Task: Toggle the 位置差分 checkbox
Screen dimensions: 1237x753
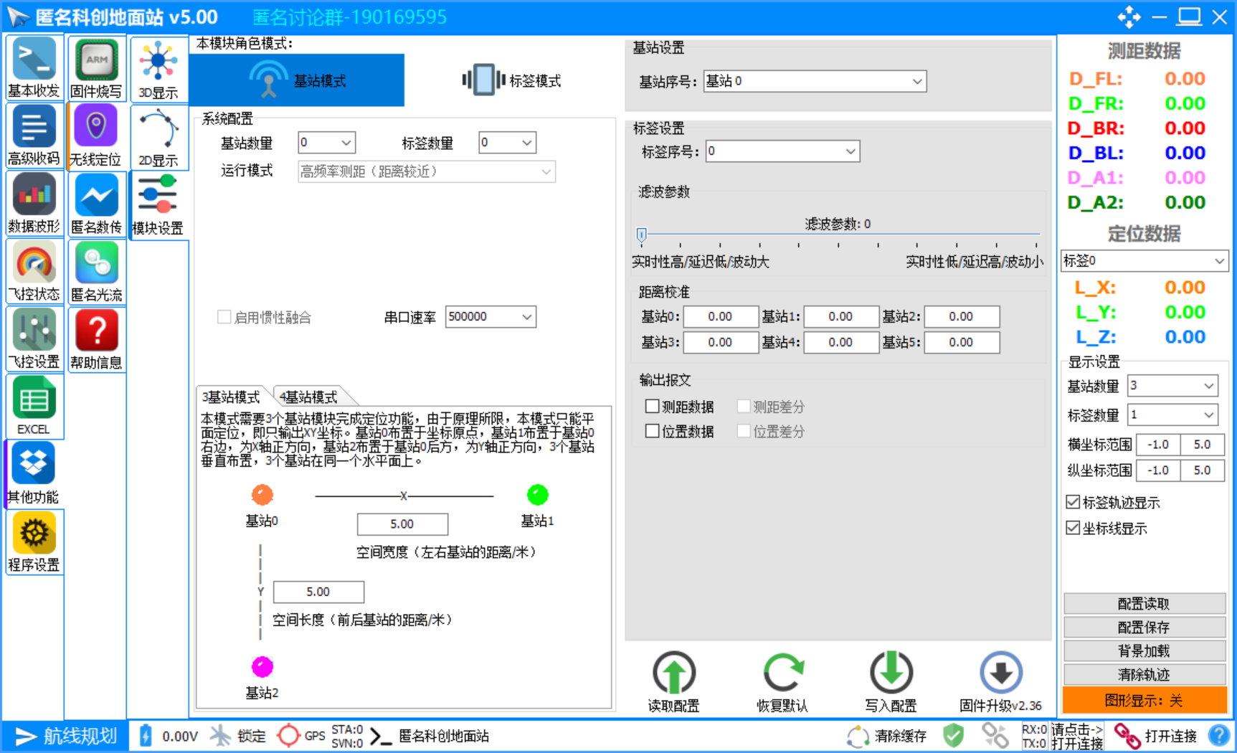Action: (x=744, y=431)
